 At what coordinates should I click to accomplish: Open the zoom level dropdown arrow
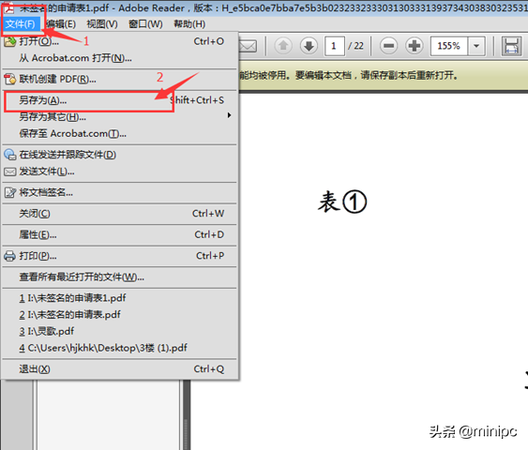pos(476,46)
